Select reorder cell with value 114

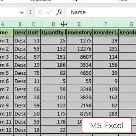tap(105, 57)
